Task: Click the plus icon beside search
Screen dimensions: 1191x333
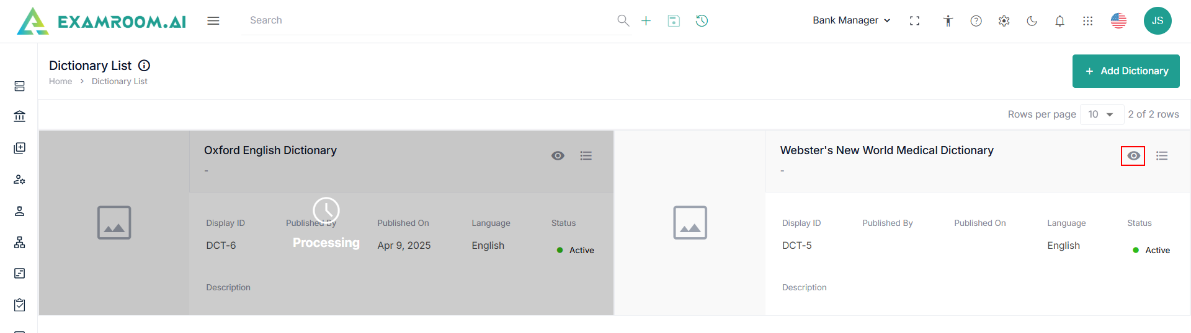Action: [x=646, y=20]
